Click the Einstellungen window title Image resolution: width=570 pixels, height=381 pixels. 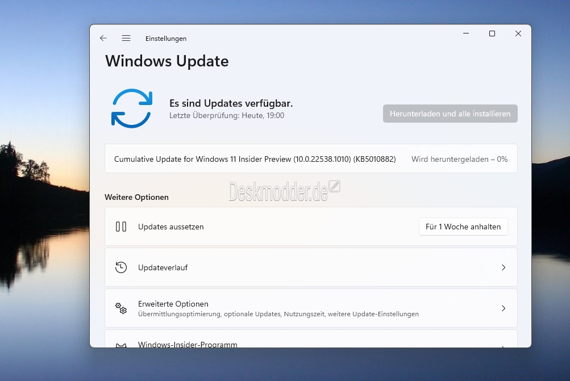click(x=166, y=39)
